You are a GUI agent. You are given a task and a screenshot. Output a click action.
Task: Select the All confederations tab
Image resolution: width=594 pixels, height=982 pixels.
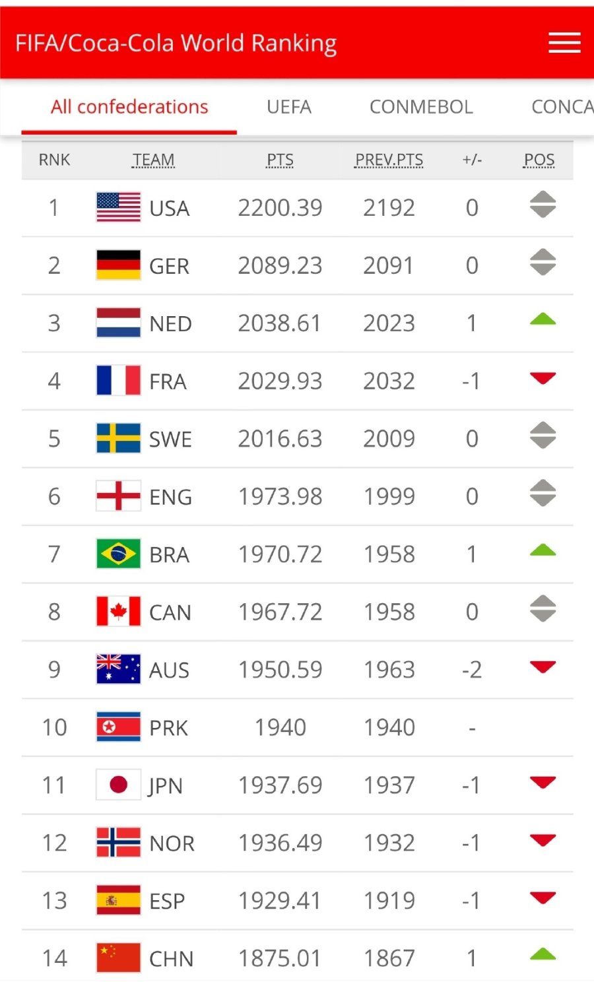tap(129, 107)
